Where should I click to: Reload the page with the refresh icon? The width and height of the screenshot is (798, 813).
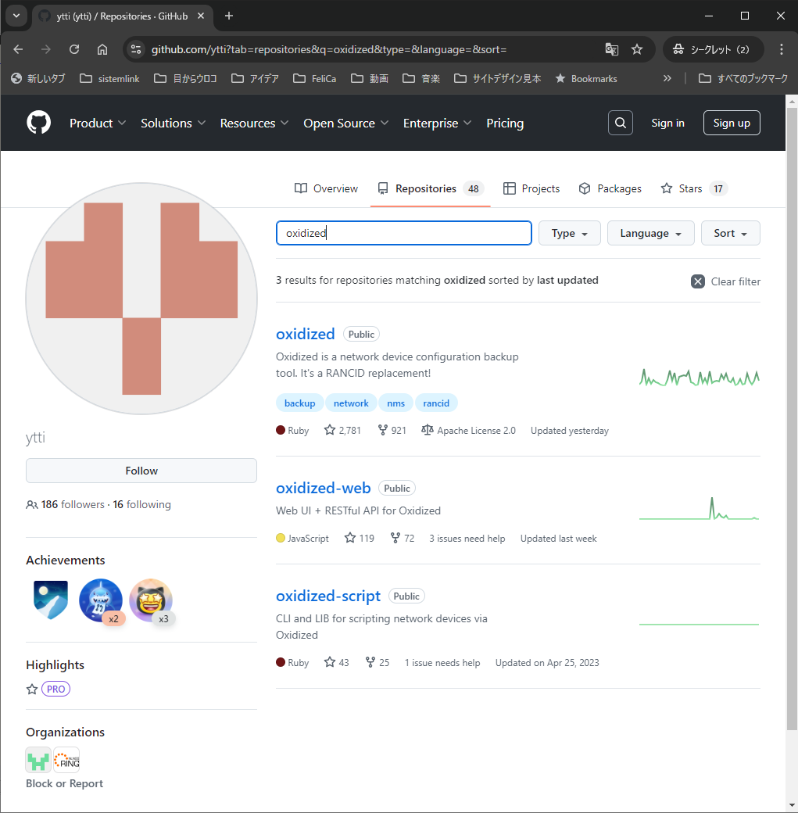click(x=74, y=49)
